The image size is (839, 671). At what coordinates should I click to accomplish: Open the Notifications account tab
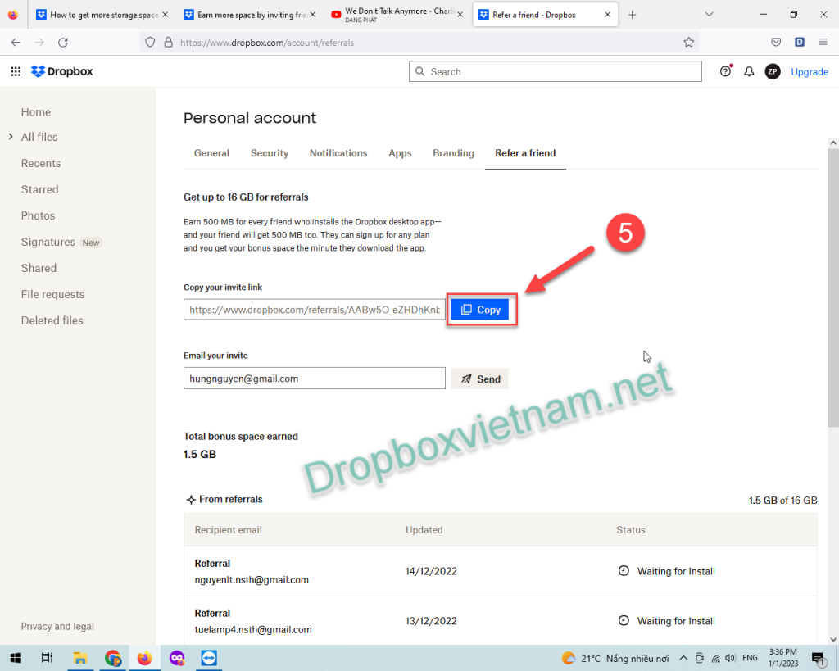click(338, 153)
